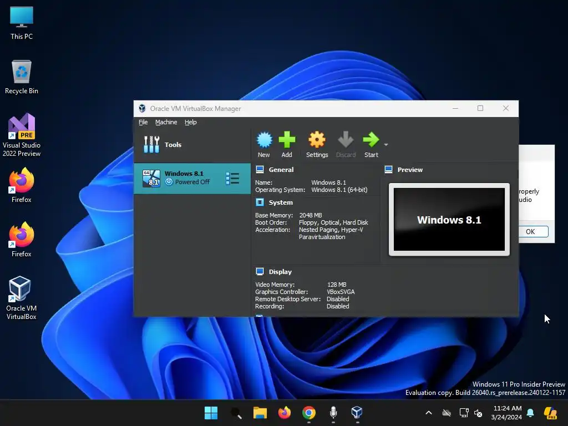Open the Help menu
This screenshot has width=568, height=426.
tap(191, 122)
